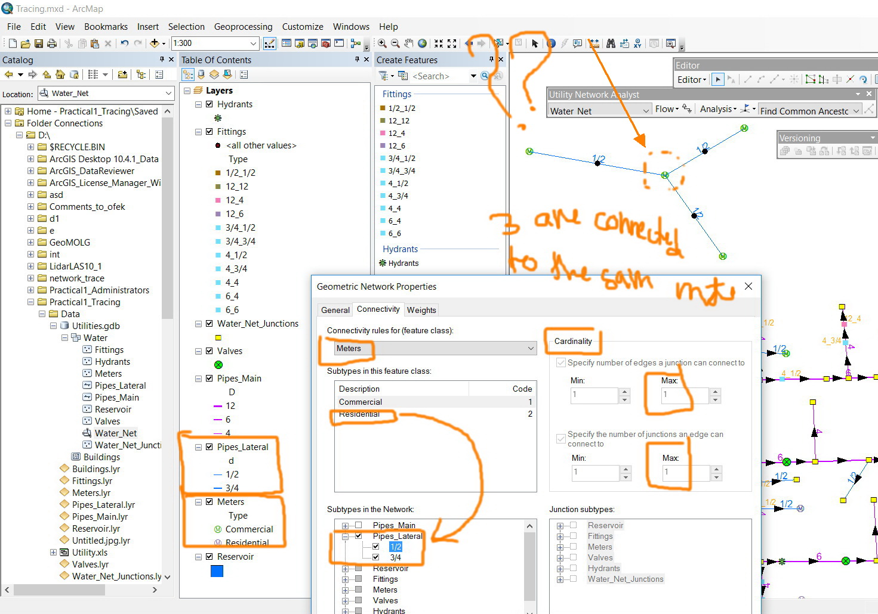
Task: Open the Selection menu
Action: (x=186, y=27)
